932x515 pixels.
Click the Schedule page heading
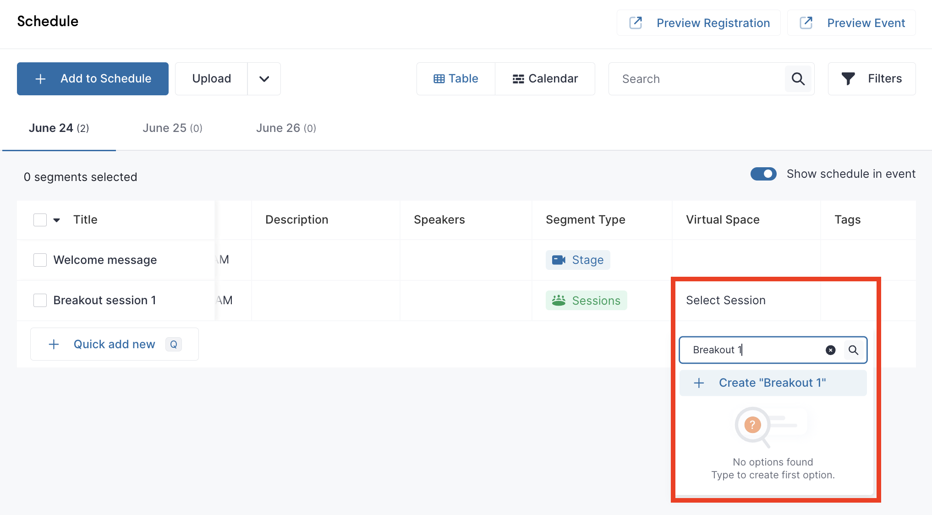48,22
